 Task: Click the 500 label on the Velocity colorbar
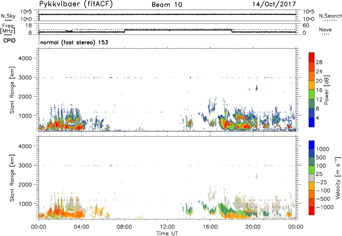click(x=321, y=157)
